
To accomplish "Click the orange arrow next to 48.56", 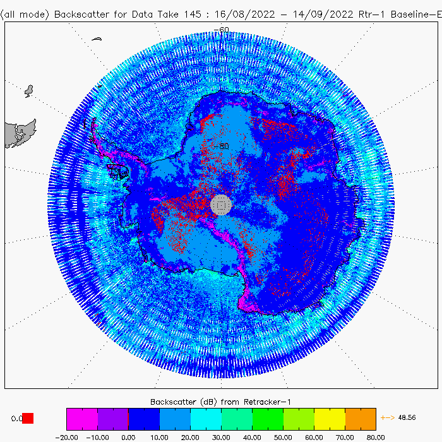I will pos(388,417).
